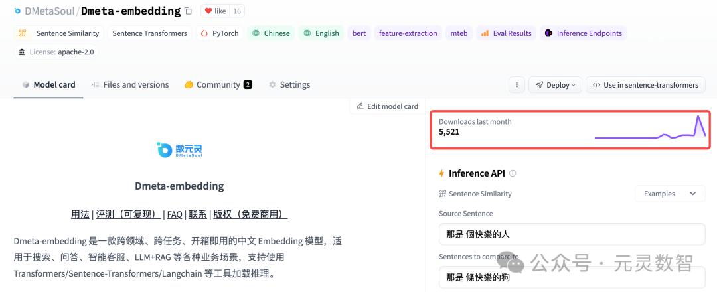Open the FAQ link
This screenshot has width=717, height=292.
175,214
